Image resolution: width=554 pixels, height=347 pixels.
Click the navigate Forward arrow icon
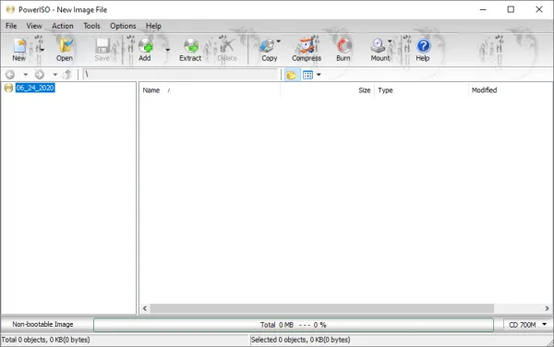point(40,75)
